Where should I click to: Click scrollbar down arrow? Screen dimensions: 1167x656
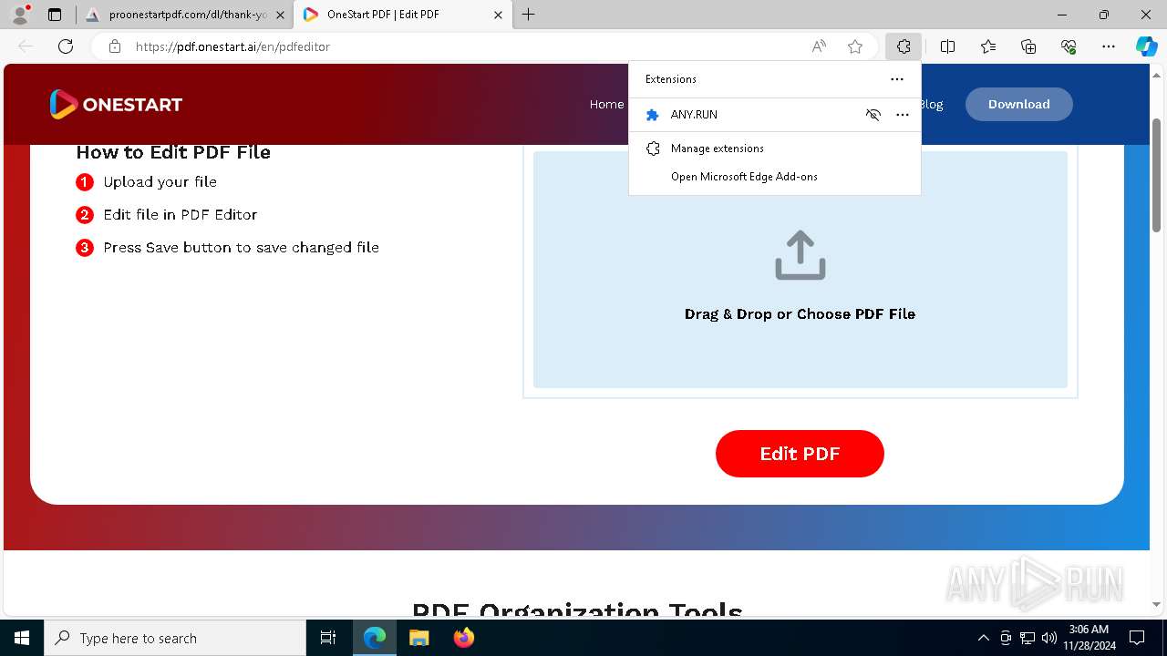click(x=1157, y=604)
